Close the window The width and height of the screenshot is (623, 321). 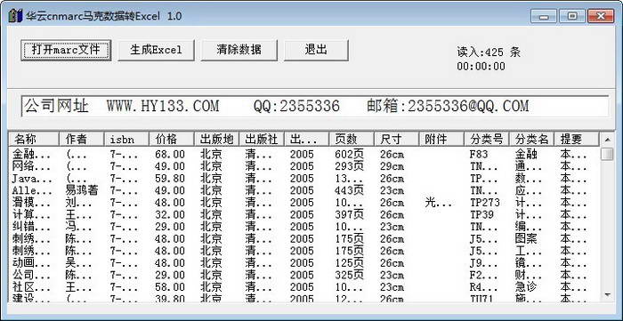click(x=601, y=16)
